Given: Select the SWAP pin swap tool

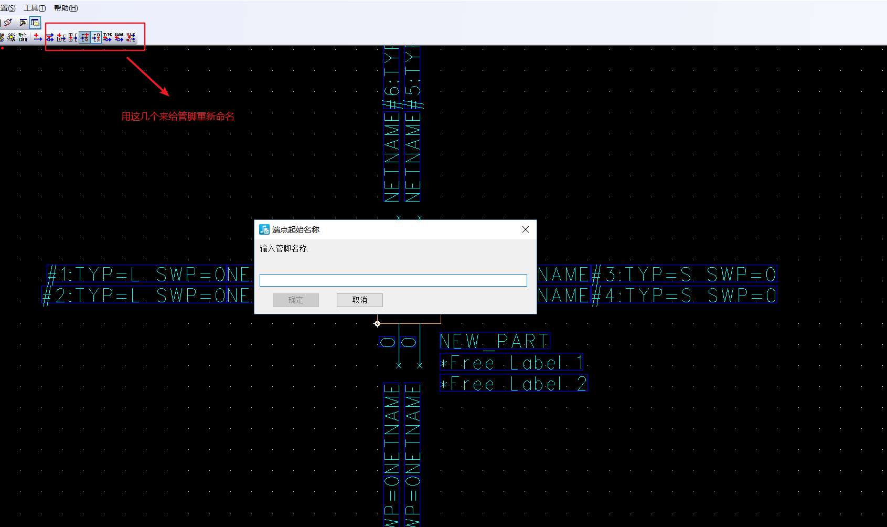Looking at the screenshot, I should tap(119, 37).
